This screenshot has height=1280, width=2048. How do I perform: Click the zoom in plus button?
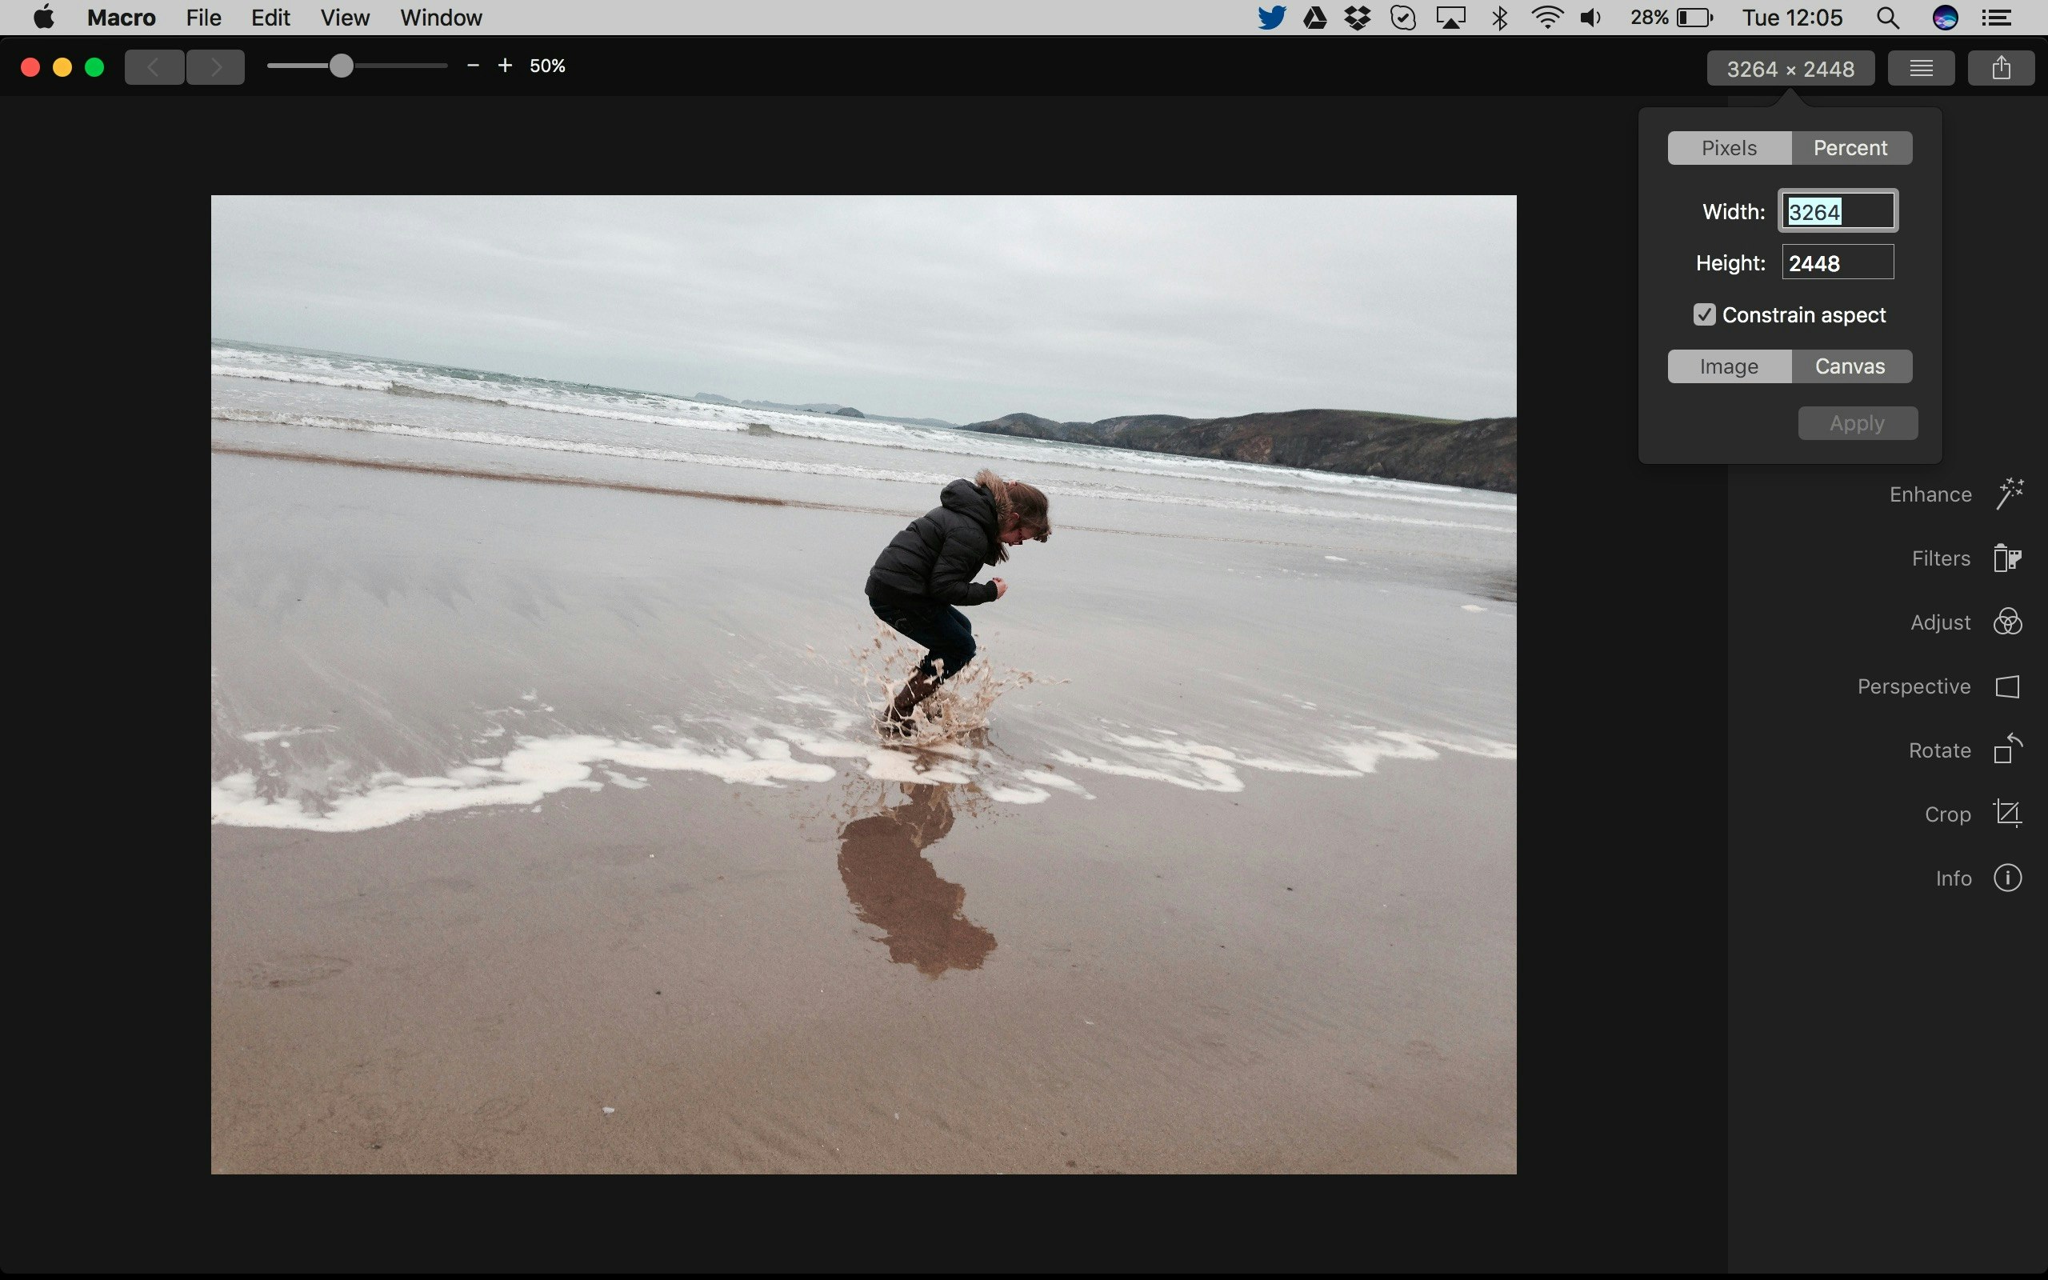click(x=506, y=66)
